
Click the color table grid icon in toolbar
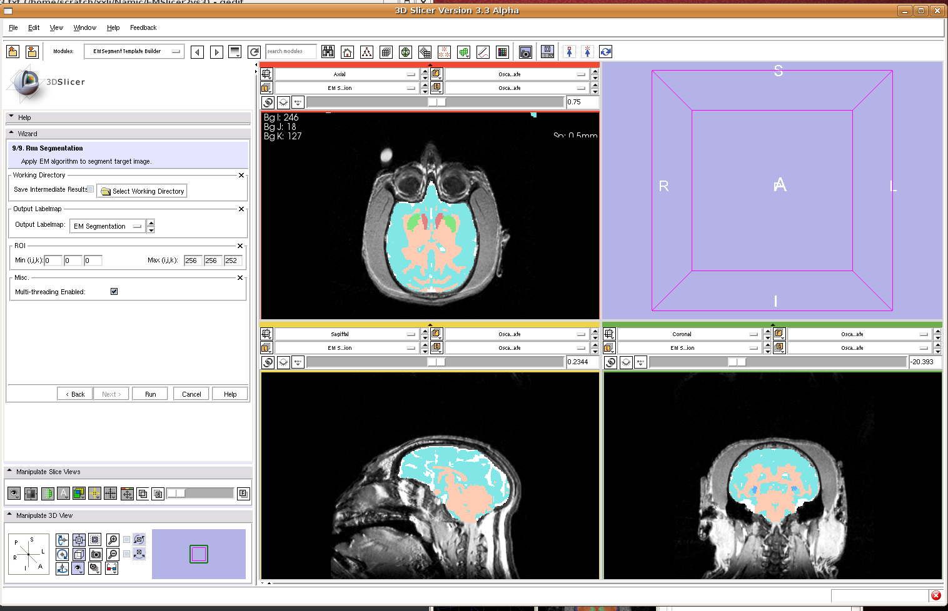tap(502, 52)
